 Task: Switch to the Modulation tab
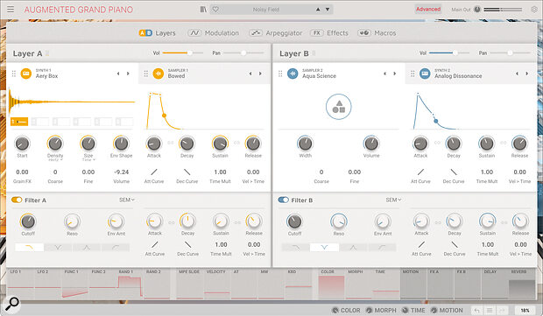coord(214,33)
